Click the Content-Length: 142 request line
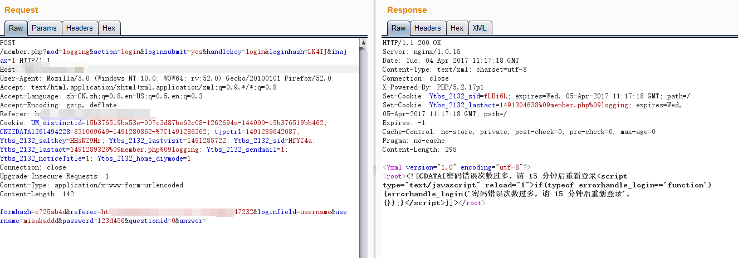The width and height of the screenshot is (738, 258). (x=37, y=194)
